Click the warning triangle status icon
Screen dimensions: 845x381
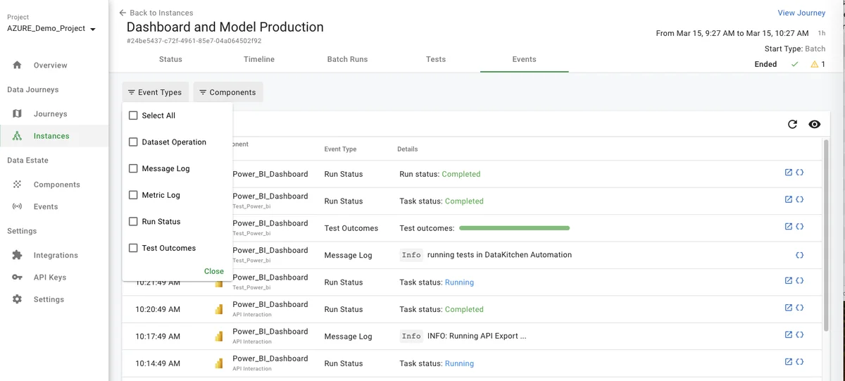tap(815, 64)
